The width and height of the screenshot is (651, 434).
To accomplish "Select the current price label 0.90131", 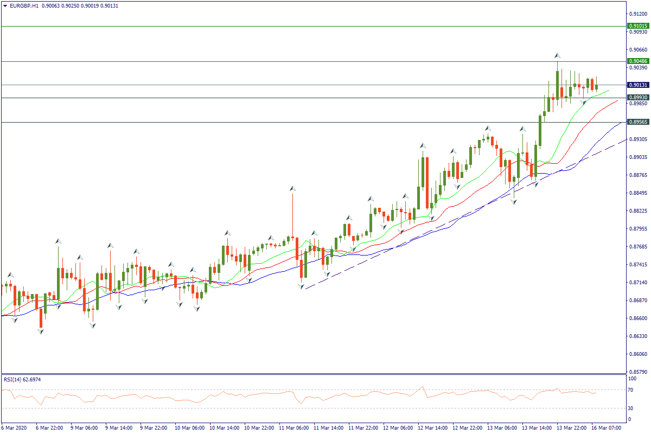I will pyautogui.click(x=637, y=85).
